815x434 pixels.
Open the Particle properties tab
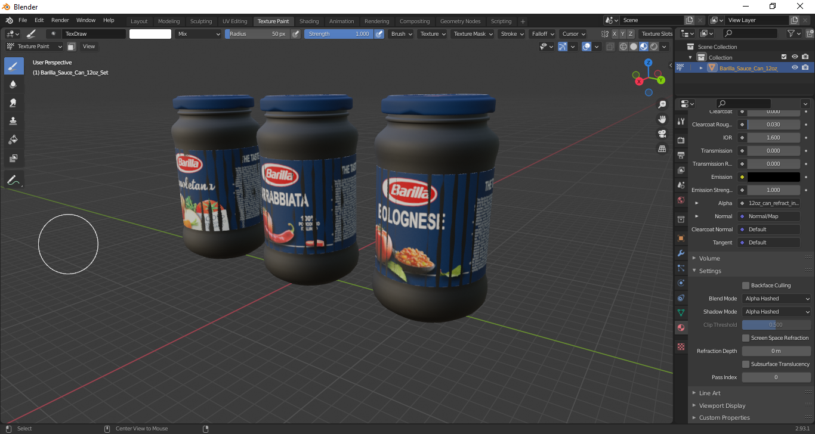click(681, 268)
